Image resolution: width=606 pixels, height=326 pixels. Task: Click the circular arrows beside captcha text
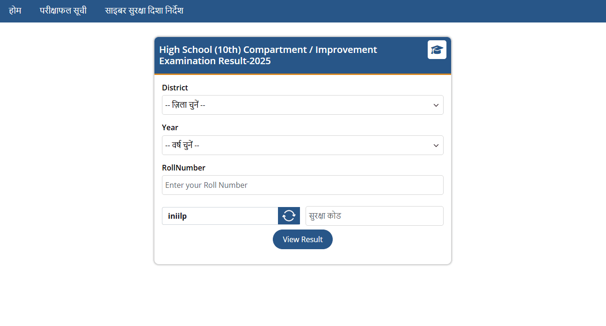point(289,215)
